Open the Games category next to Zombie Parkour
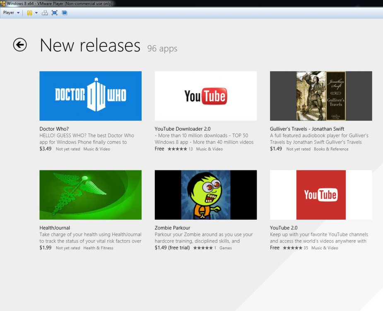This screenshot has height=311, width=383. [226, 248]
